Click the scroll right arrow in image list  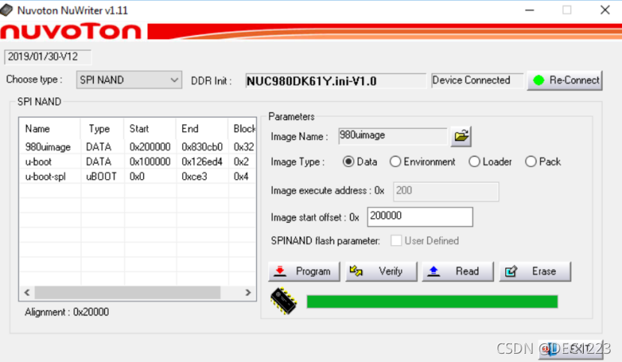point(248,292)
